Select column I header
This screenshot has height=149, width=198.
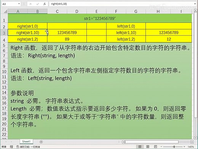(181, 11)
